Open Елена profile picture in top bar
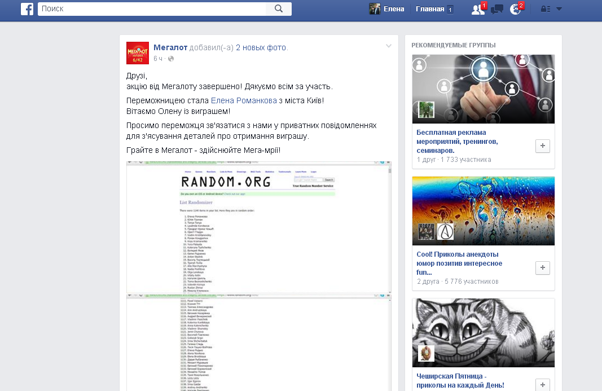 375,9
